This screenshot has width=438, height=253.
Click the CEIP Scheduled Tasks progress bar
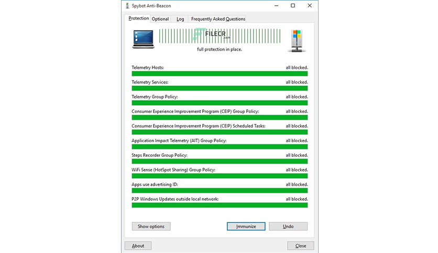click(x=220, y=132)
